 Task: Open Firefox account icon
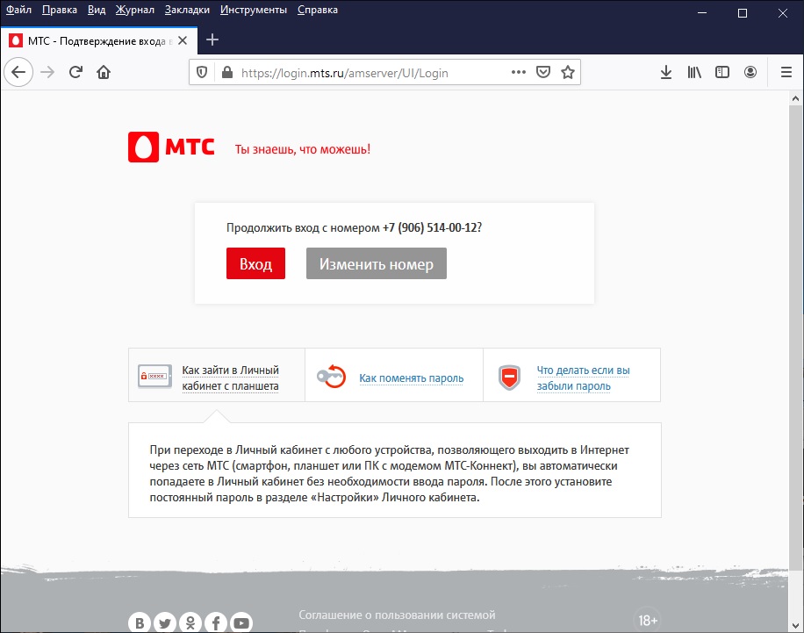click(x=750, y=72)
